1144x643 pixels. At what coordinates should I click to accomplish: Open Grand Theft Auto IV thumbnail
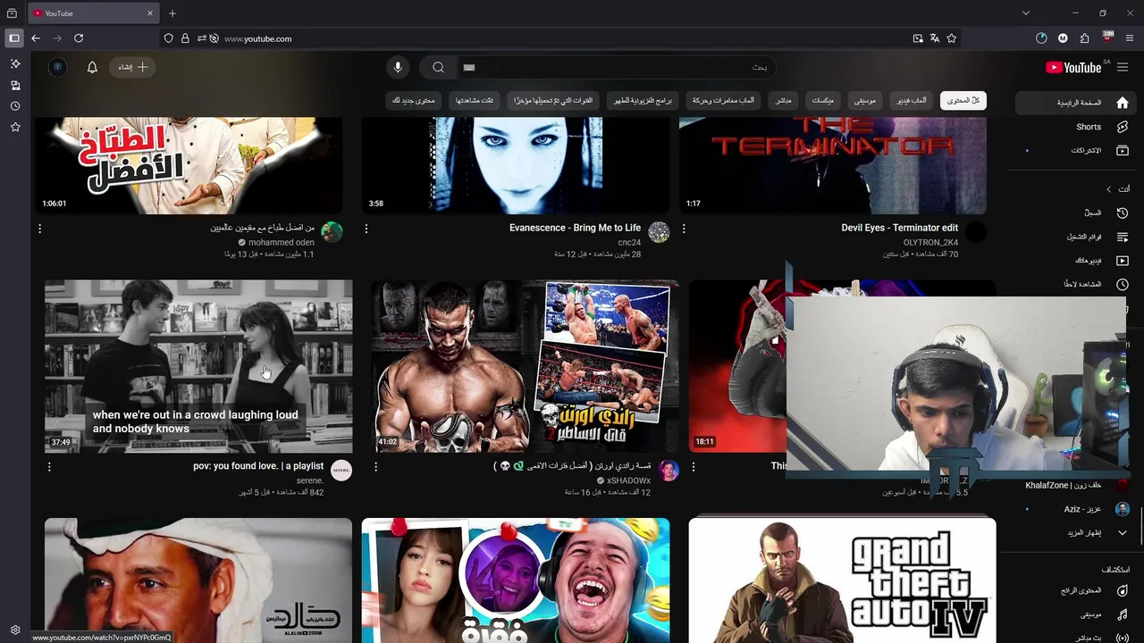click(x=842, y=580)
